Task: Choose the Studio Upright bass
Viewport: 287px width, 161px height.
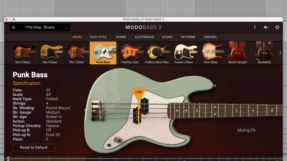Action: [237, 53]
